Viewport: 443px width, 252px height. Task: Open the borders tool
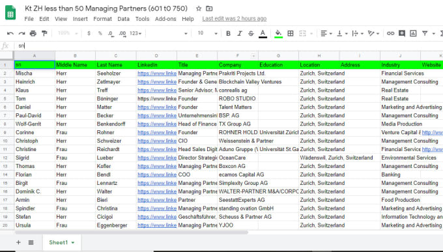click(291, 33)
